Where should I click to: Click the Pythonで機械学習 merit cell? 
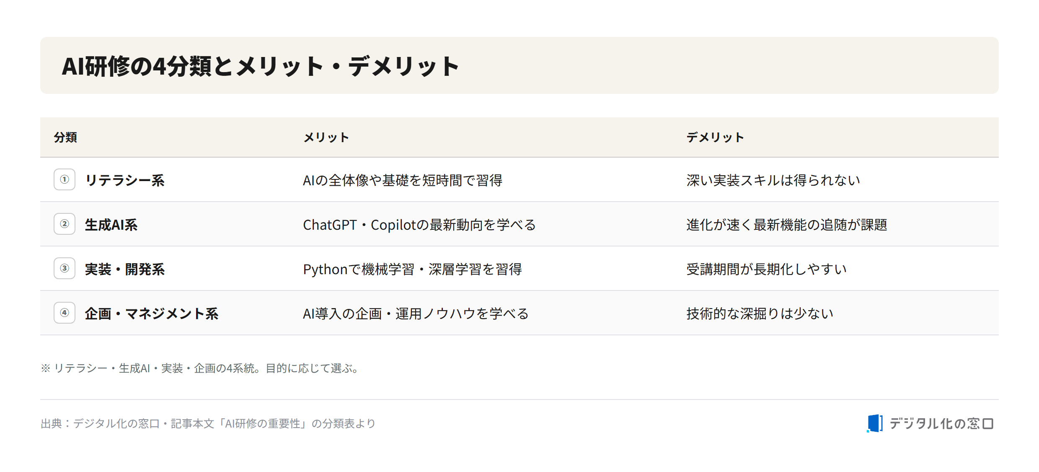[x=413, y=269]
